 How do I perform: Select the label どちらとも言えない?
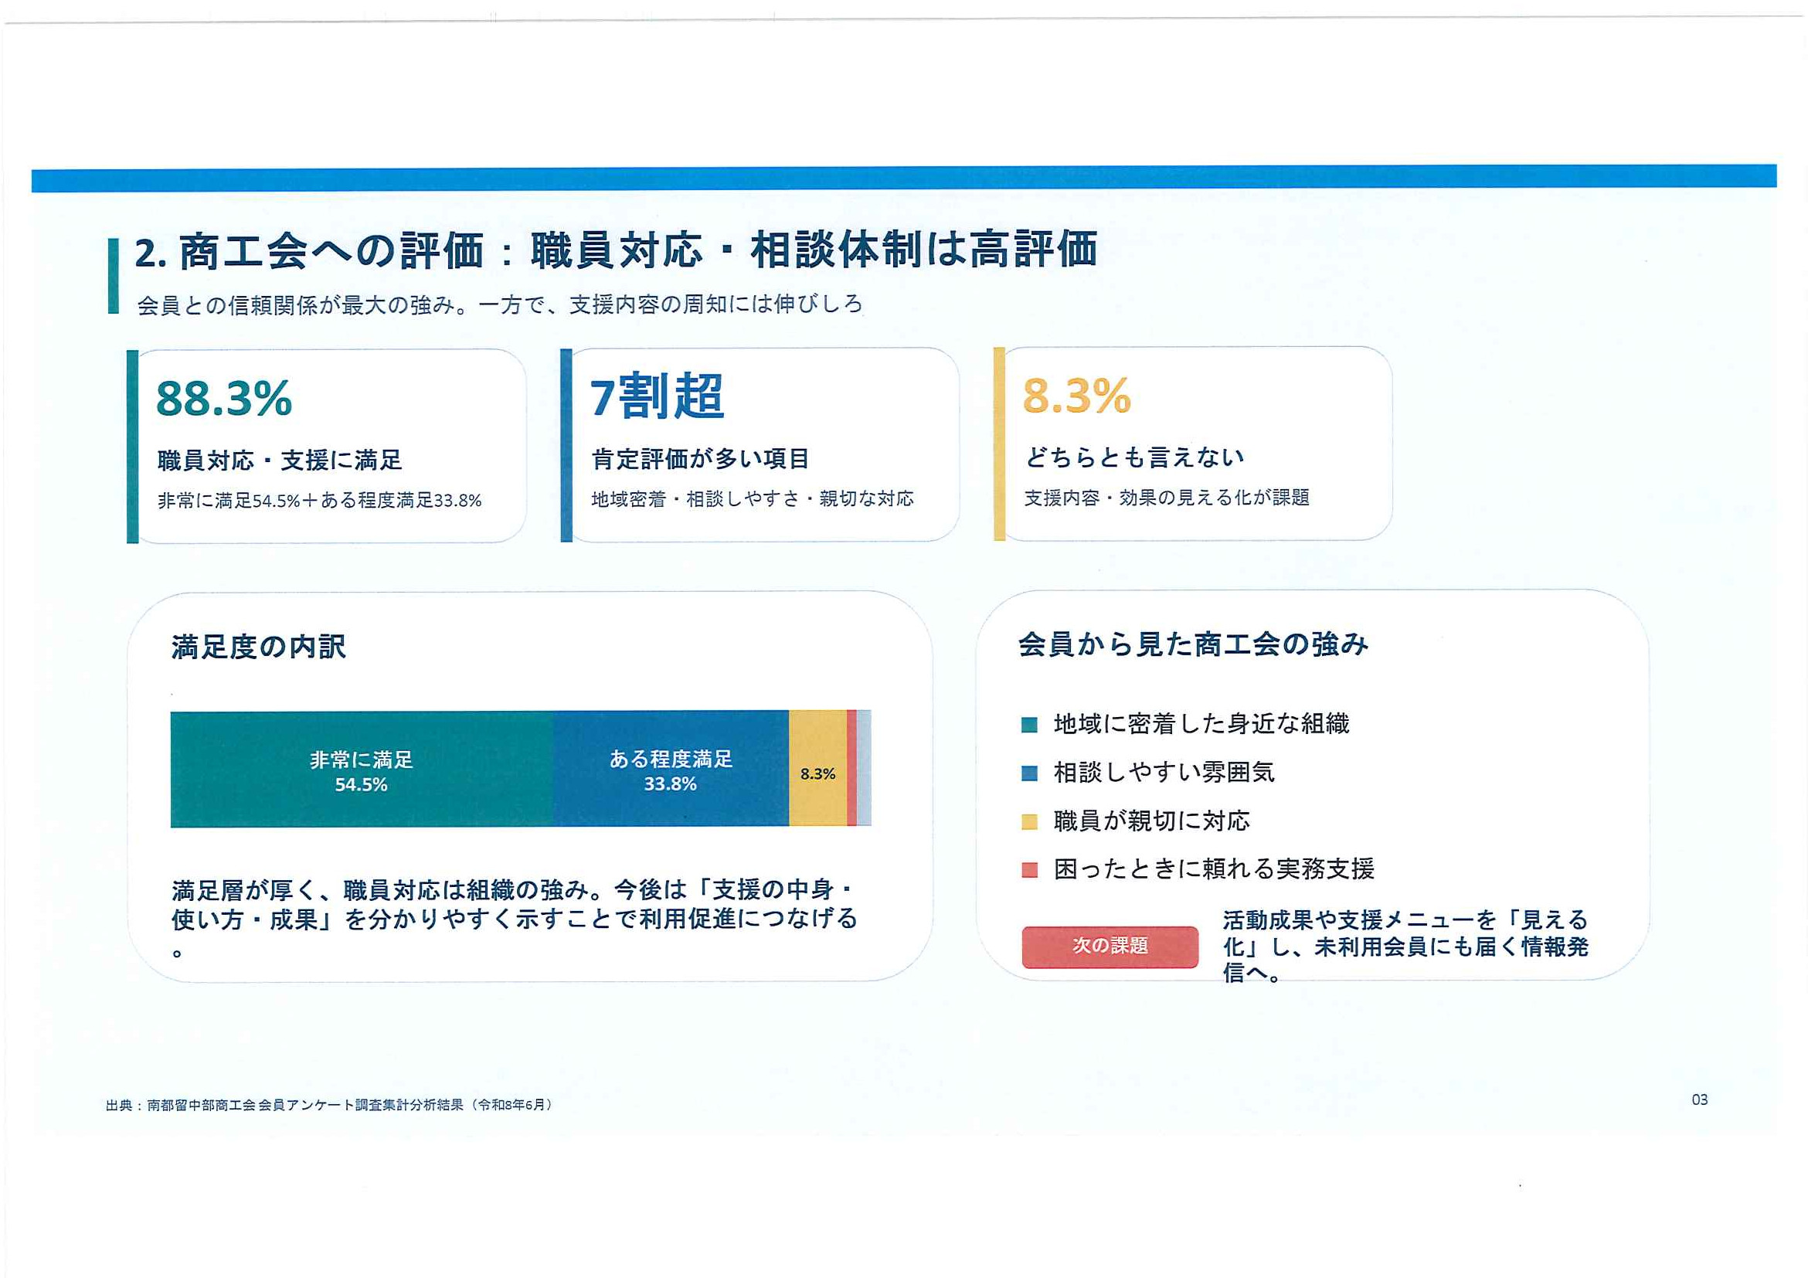tap(1134, 457)
